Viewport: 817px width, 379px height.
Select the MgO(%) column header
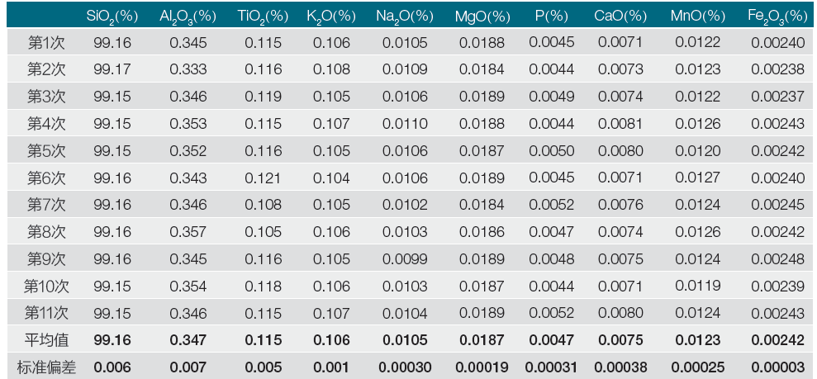(482, 17)
